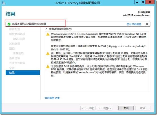Viewport: 157px width, 115px height.
Task: Click the 关闭 button
Action: (x=126, y=108)
